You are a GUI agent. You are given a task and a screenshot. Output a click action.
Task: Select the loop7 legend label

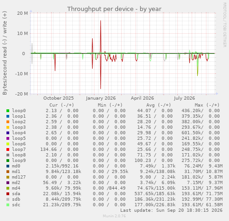19,149
